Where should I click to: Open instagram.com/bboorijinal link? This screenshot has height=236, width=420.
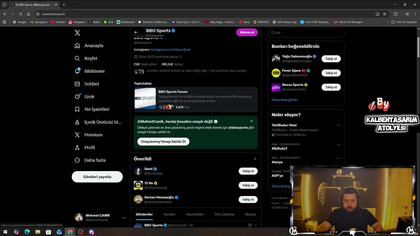(x=170, y=49)
